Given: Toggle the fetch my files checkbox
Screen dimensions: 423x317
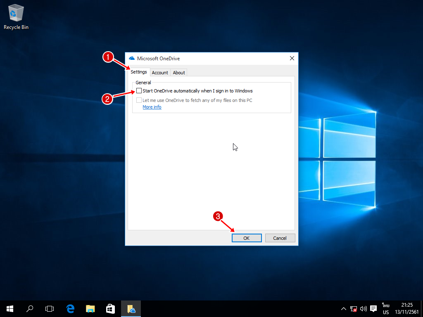Looking at the screenshot, I should point(139,100).
